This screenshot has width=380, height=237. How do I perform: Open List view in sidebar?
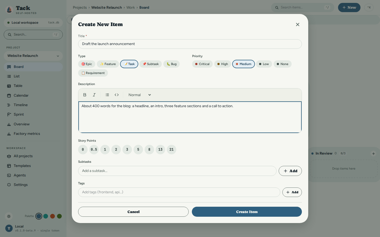33,76
